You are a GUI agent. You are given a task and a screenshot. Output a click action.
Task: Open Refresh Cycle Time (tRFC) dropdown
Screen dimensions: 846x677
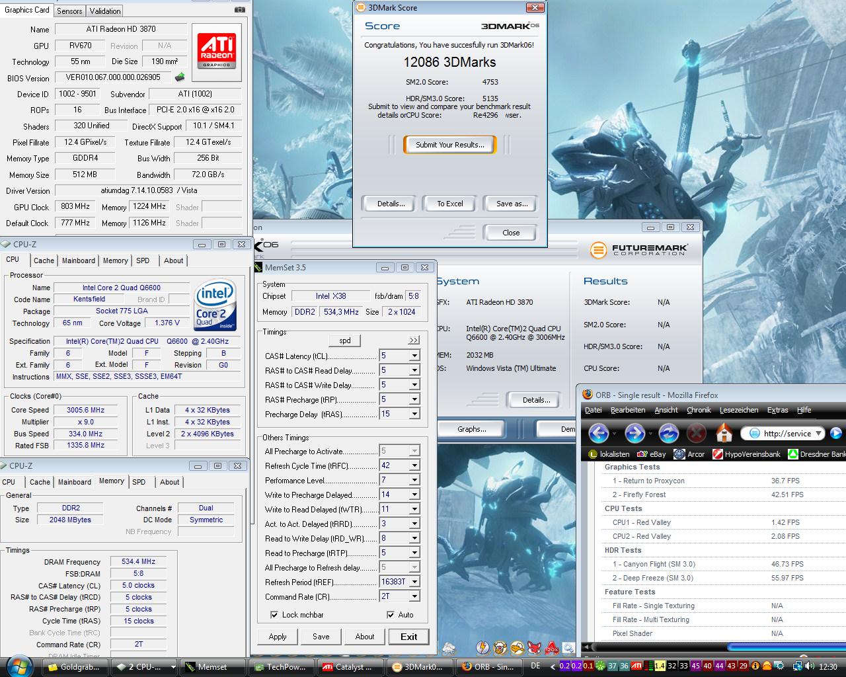click(414, 465)
